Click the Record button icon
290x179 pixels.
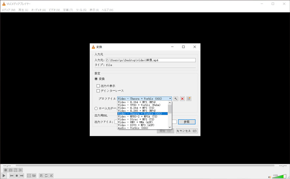6,170
